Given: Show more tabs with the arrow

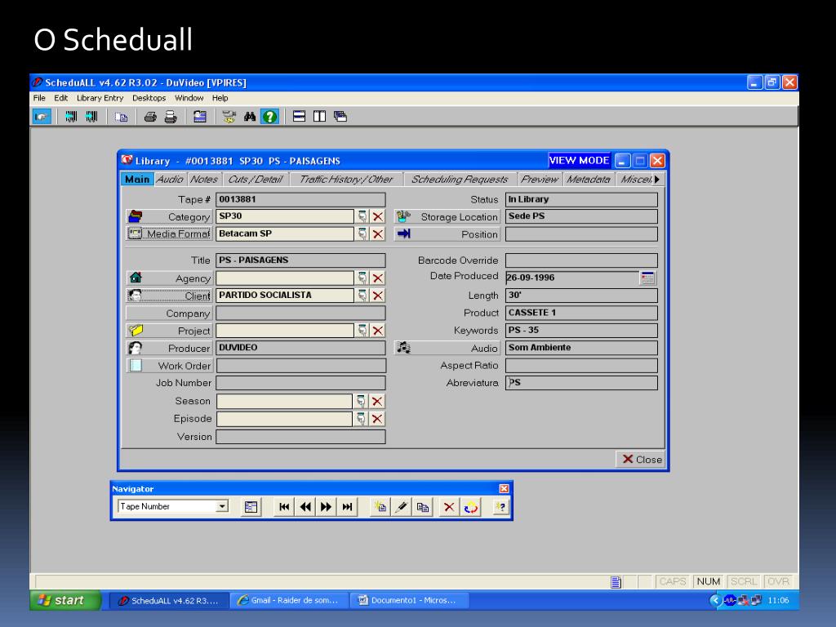Looking at the screenshot, I should [657, 180].
